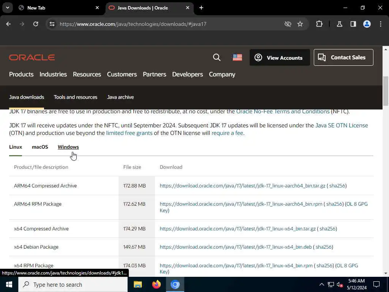
Task: Open the tab search dropdown arrow
Action: (x=8, y=8)
